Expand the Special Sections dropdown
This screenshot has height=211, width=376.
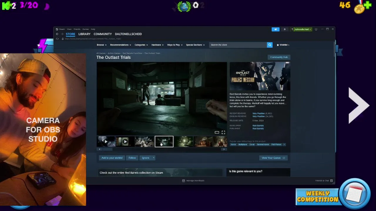coord(195,45)
